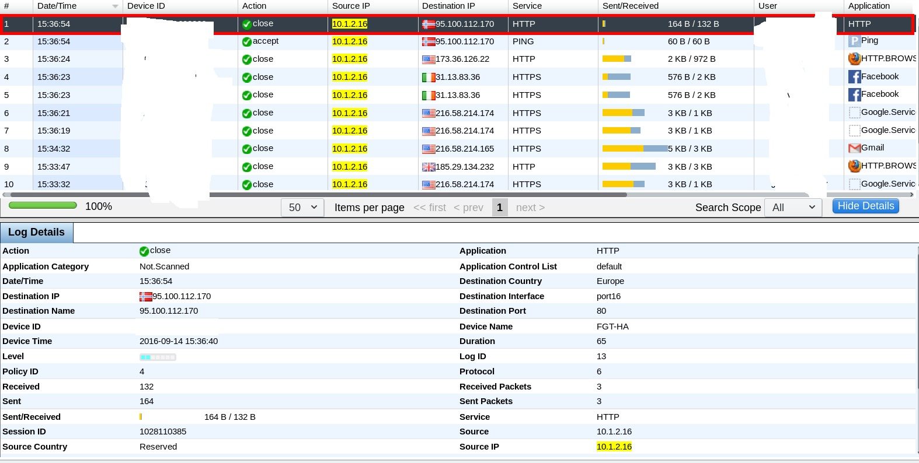919x463 pixels.
Task: Select log row 9 with time 15:33:47
Action: 54,167
